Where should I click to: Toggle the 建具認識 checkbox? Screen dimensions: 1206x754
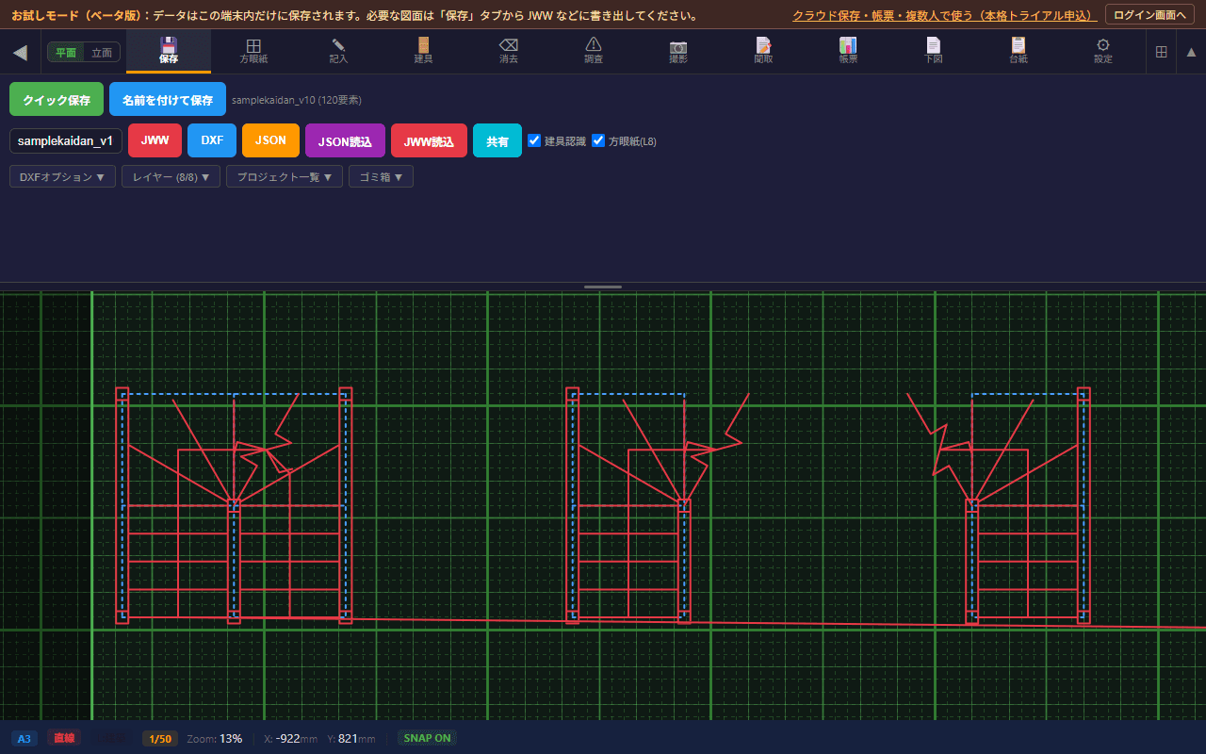[534, 140]
